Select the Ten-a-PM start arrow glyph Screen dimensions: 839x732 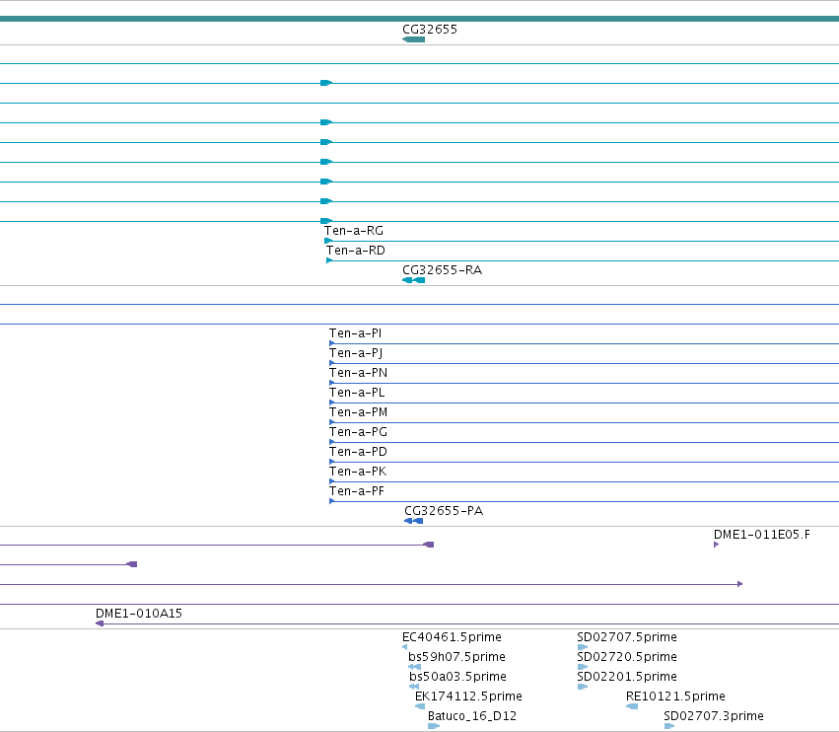click(x=332, y=422)
